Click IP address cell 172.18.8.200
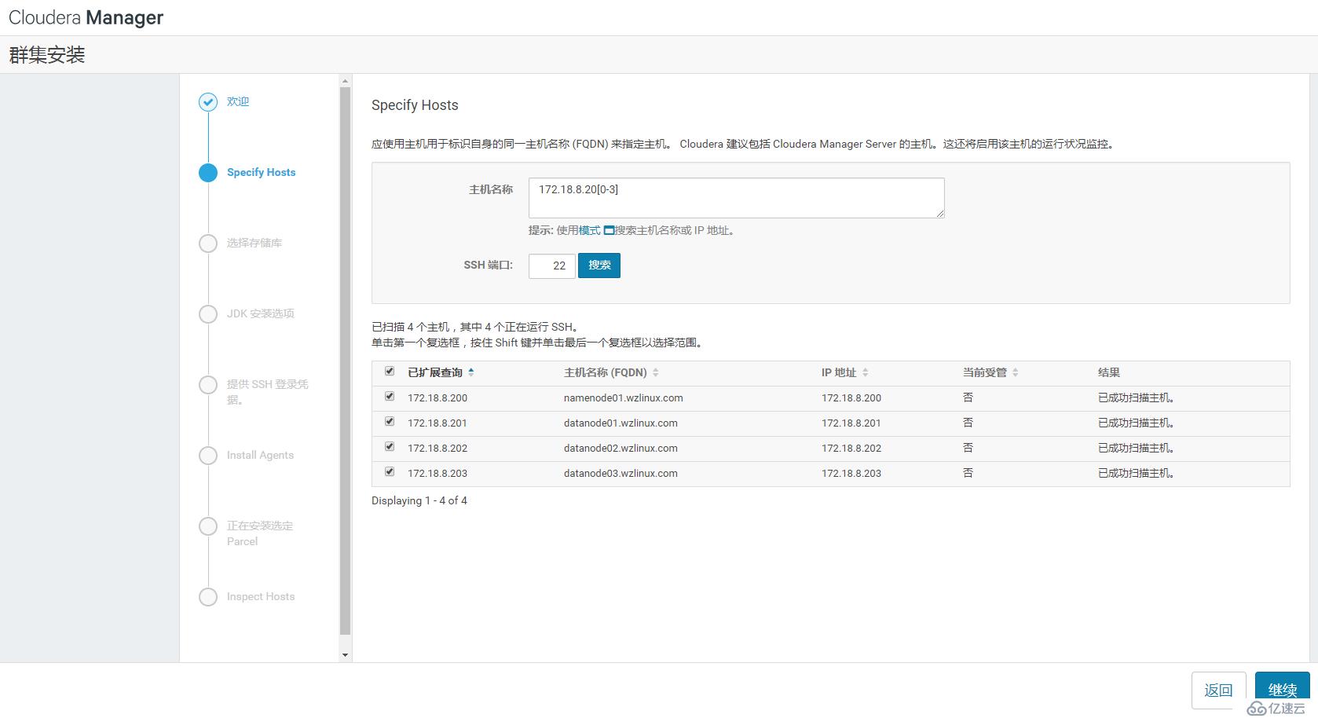This screenshot has width=1318, height=718. [851, 398]
